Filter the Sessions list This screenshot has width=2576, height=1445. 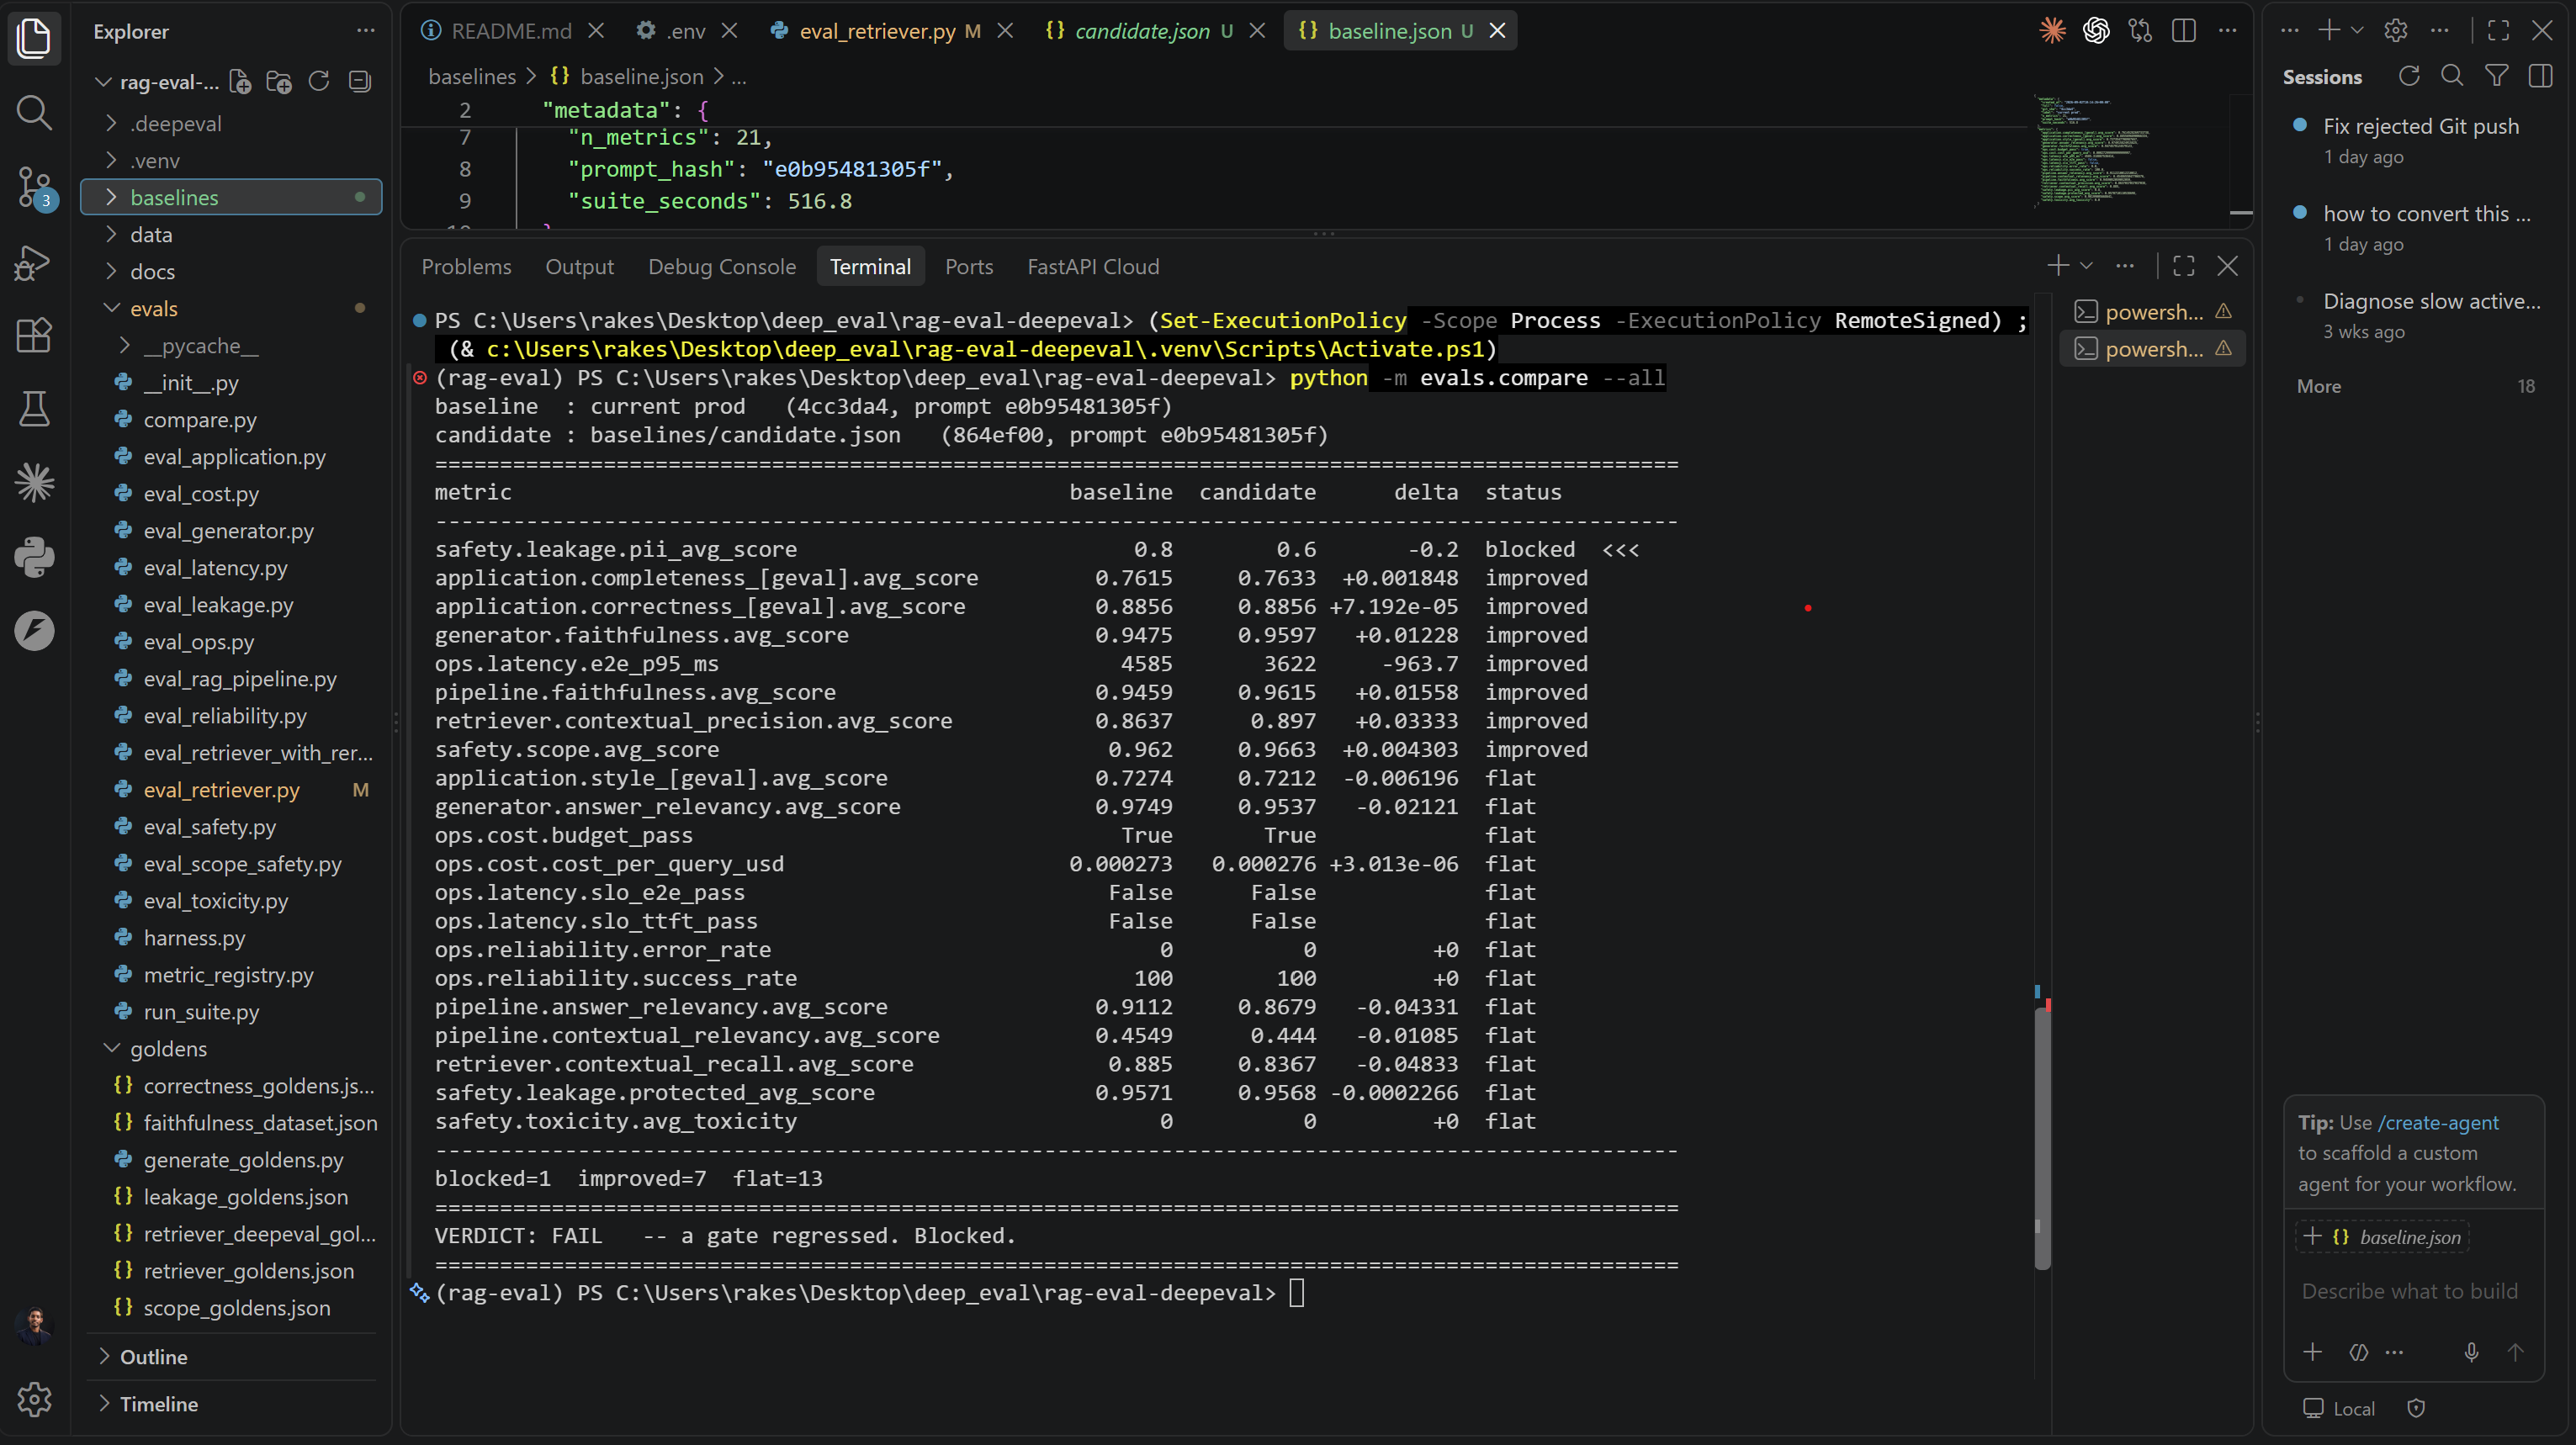coord(2496,76)
